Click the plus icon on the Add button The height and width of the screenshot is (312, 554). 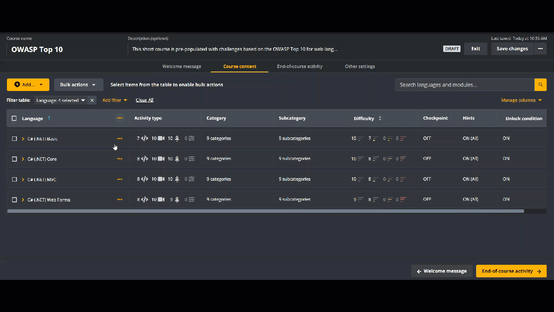[x=17, y=84]
